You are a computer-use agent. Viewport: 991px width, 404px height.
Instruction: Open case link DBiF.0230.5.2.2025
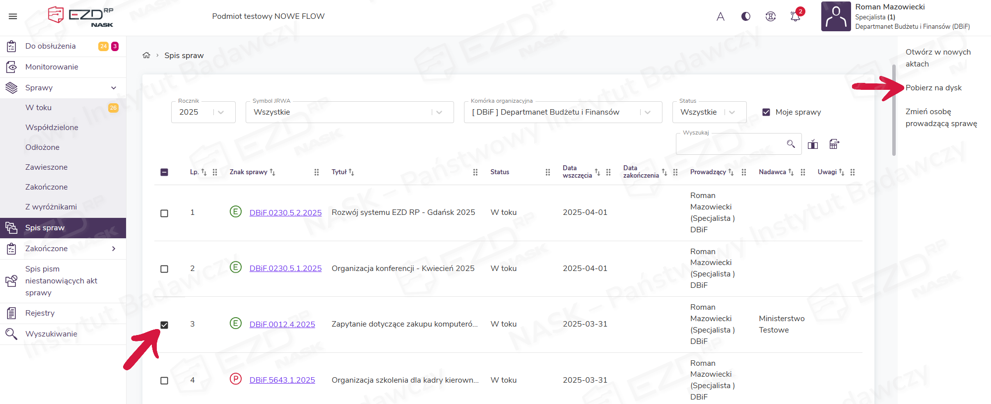[x=285, y=213]
